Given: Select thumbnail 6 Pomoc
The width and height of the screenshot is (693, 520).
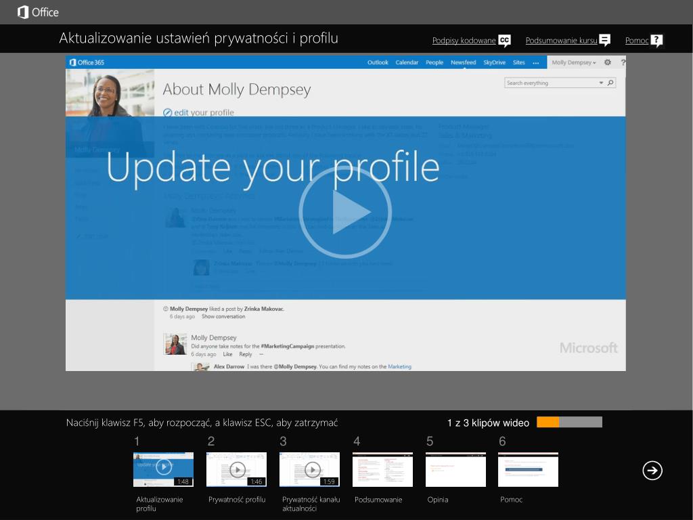Looking at the screenshot, I should point(528,469).
